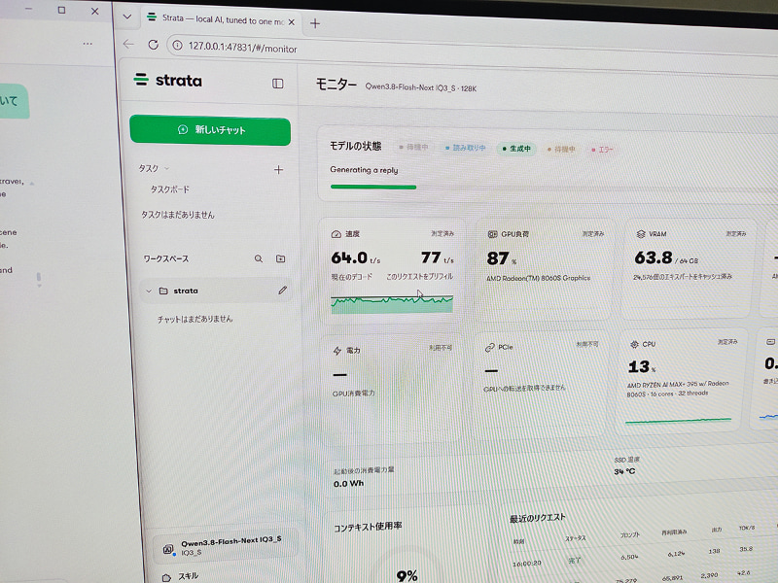Click the 34 °C SSD temperature value
This screenshot has width=778, height=583.
pos(624,471)
